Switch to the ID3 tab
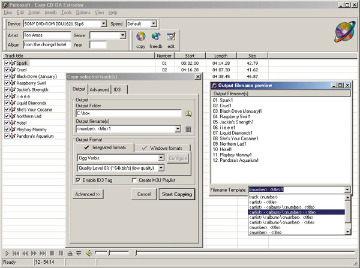Viewport: 360px width, 268px height. click(119, 90)
